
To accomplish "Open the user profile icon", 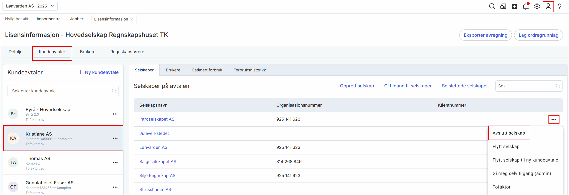I will (x=548, y=6).
